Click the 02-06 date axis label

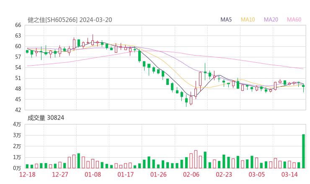pos(191,174)
